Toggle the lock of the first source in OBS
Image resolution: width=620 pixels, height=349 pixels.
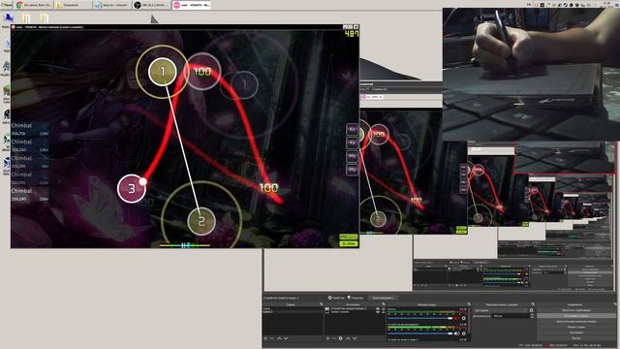point(384,308)
